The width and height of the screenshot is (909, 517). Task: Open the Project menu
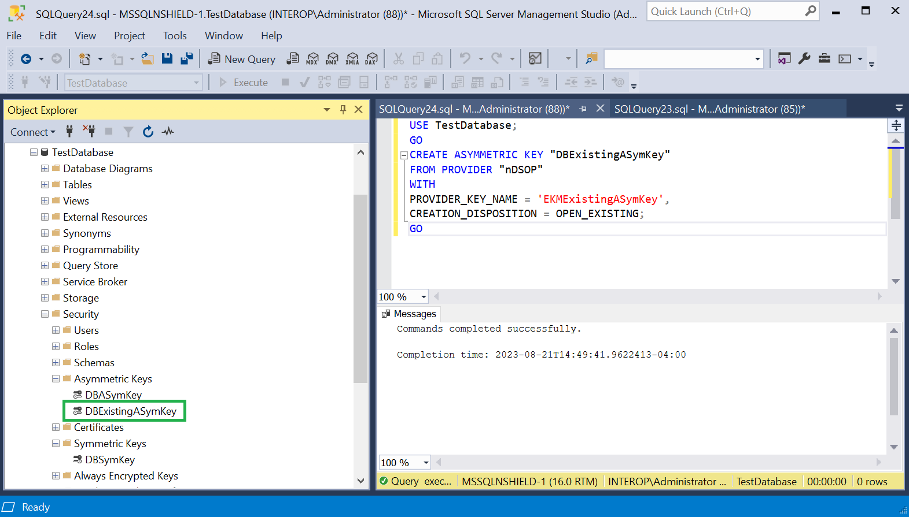click(x=130, y=36)
